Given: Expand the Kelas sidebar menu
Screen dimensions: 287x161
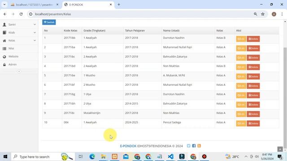Looking at the screenshot, I should [x=19, y=41].
